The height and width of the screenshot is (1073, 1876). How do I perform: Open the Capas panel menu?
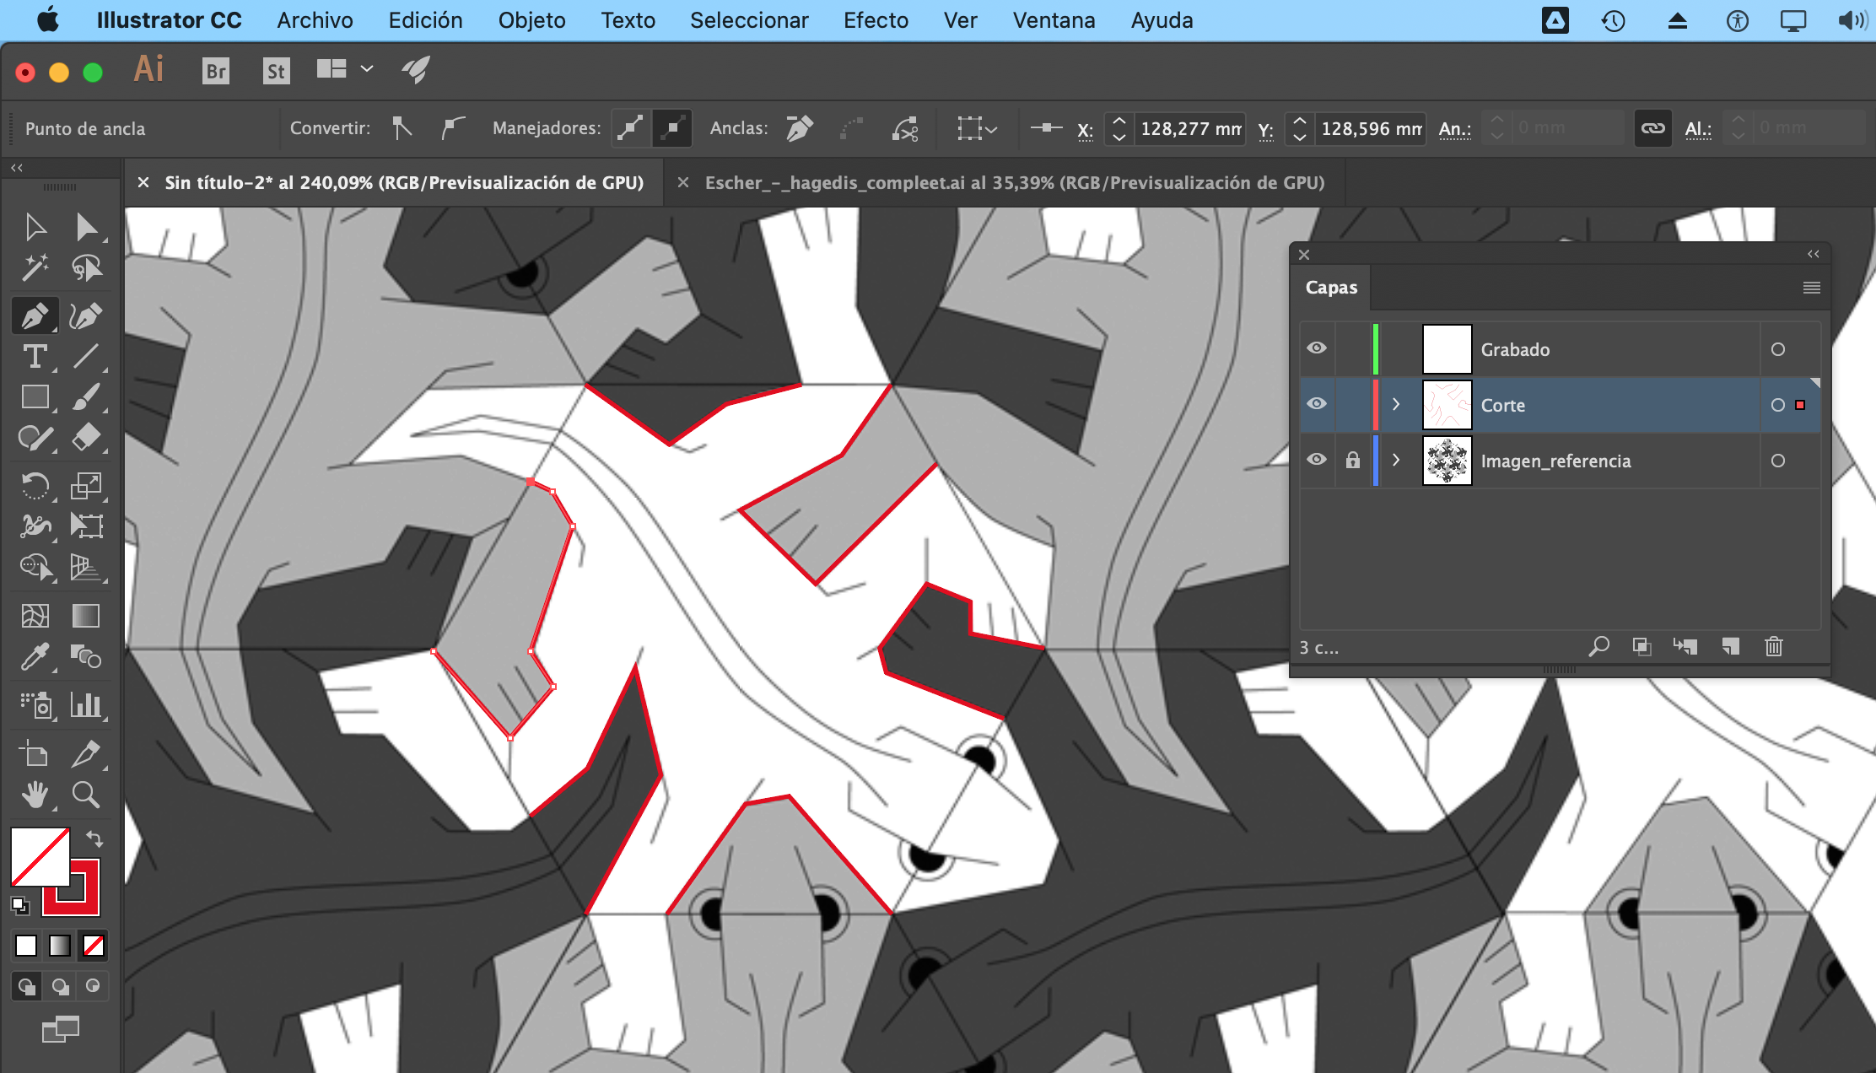click(1811, 288)
